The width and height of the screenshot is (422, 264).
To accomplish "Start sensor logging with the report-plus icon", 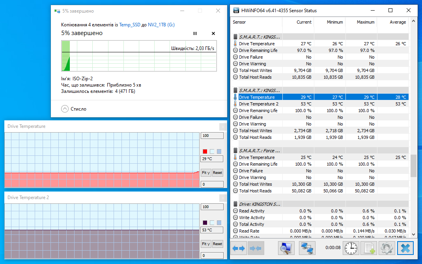I will coord(368,248).
